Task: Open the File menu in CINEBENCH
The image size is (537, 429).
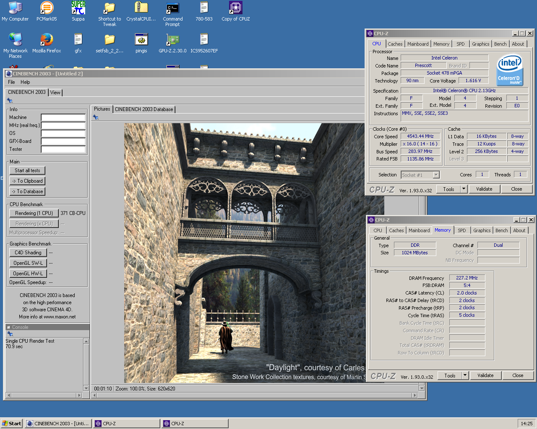Action: click(11, 82)
